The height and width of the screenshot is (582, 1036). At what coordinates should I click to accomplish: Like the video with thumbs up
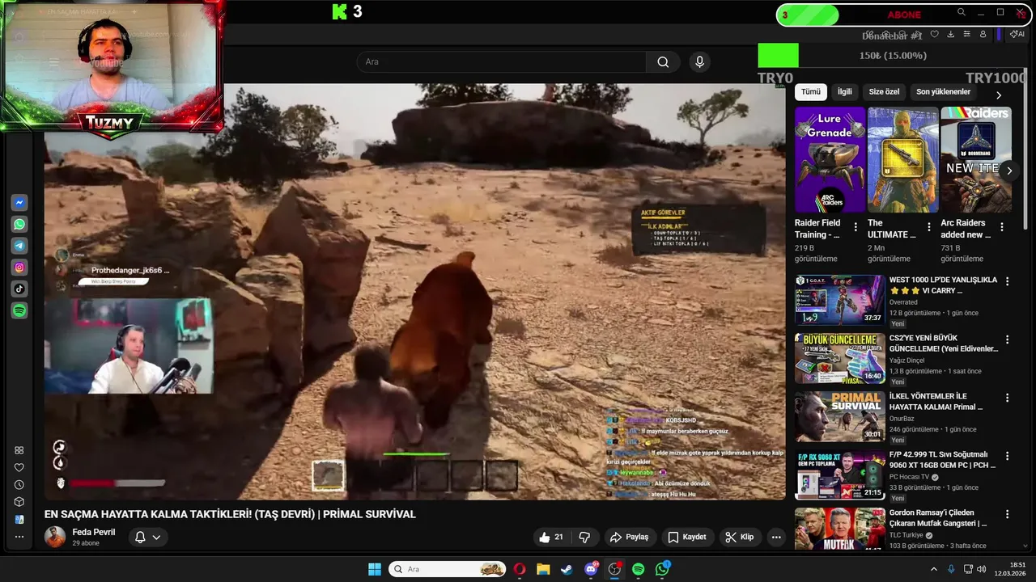[552, 537]
